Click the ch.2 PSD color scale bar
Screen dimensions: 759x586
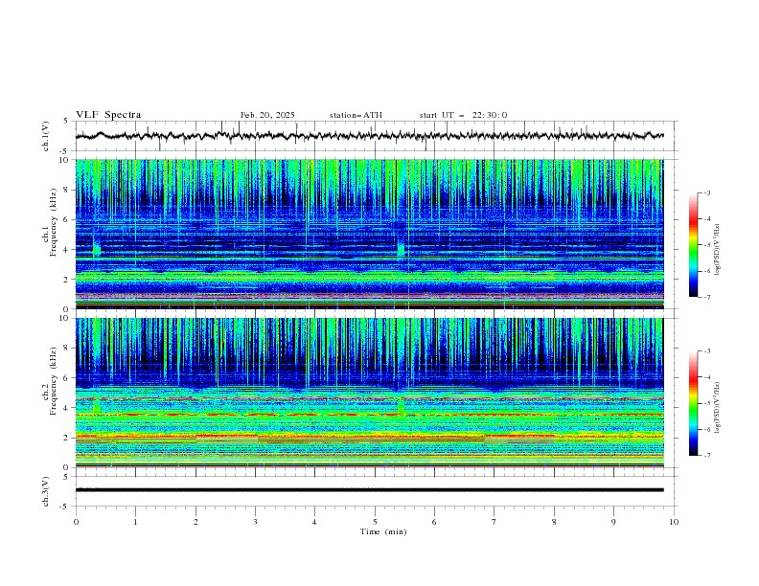pos(693,403)
